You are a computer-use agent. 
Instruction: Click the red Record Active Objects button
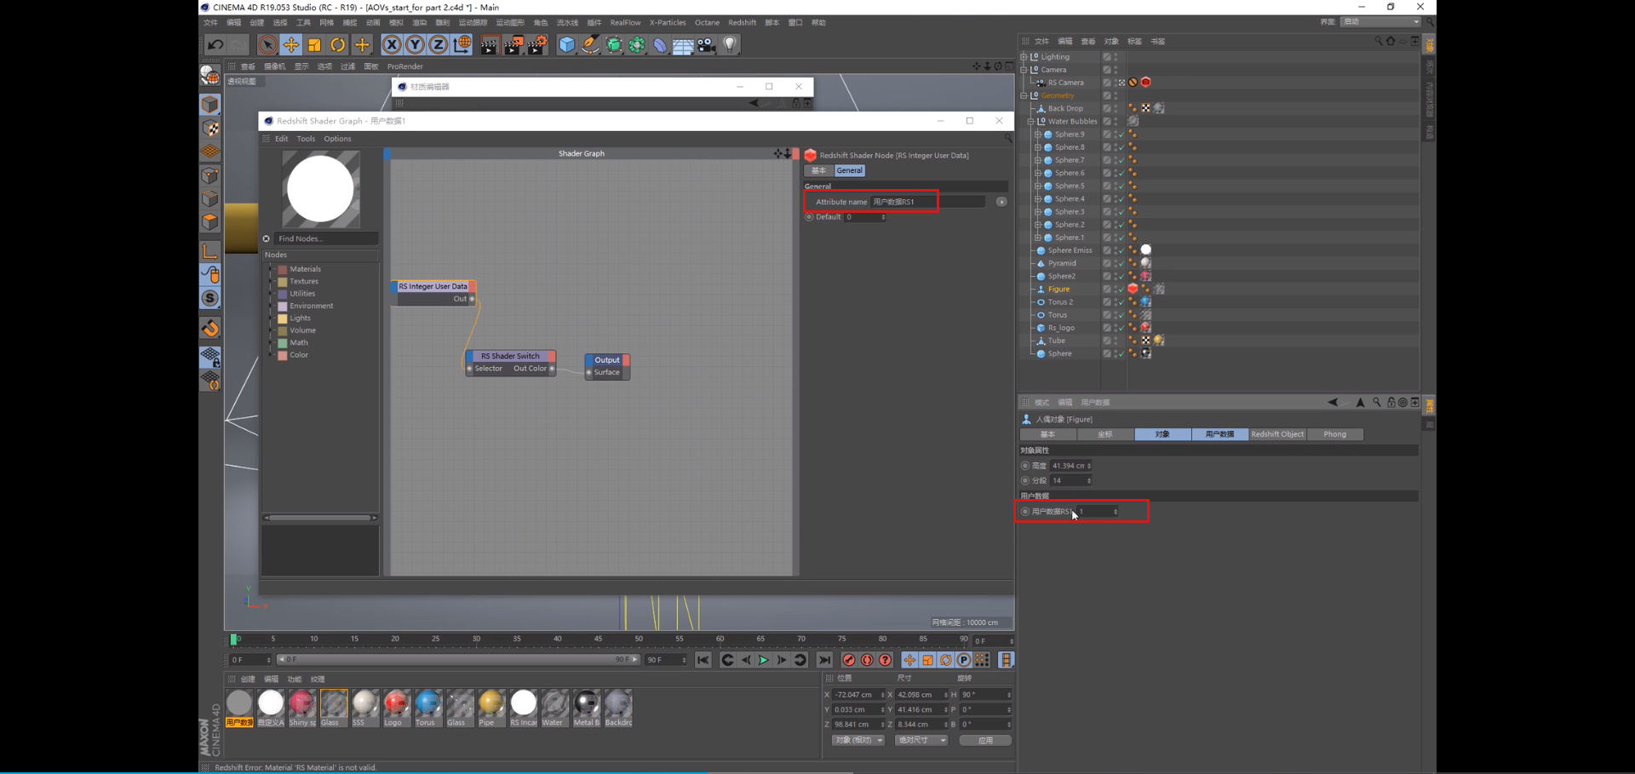(x=849, y=660)
